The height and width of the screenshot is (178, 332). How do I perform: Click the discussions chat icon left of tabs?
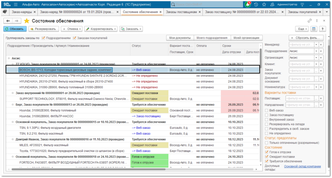click(x=4, y=12)
